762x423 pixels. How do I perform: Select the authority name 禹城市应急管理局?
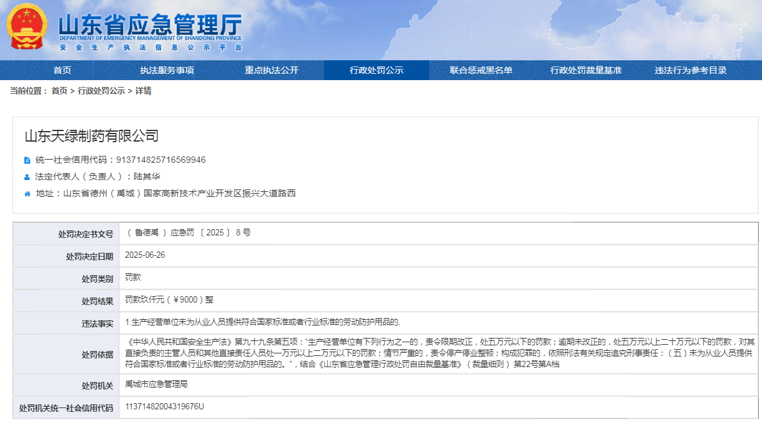point(156,384)
